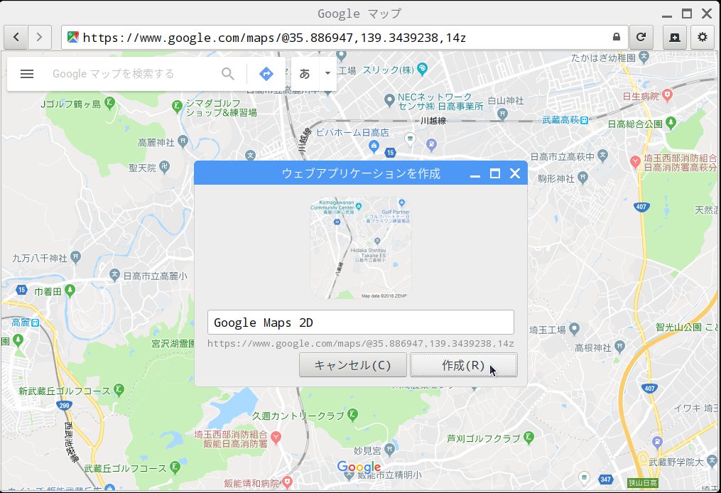Click the 川越線 railway label
This screenshot has width=721, height=493.
tap(433, 121)
